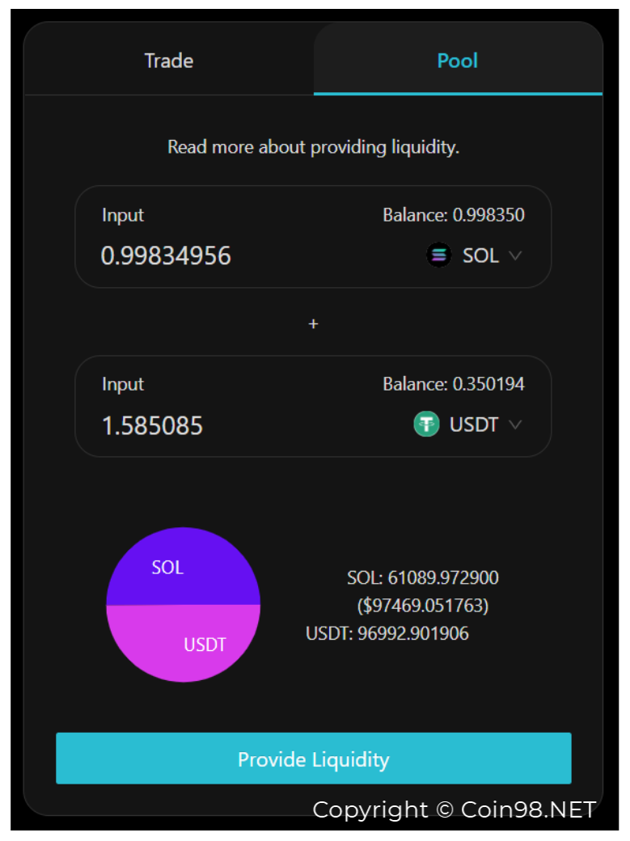Select the Pool tab
Screen dimensions: 630x841
coord(458,60)
